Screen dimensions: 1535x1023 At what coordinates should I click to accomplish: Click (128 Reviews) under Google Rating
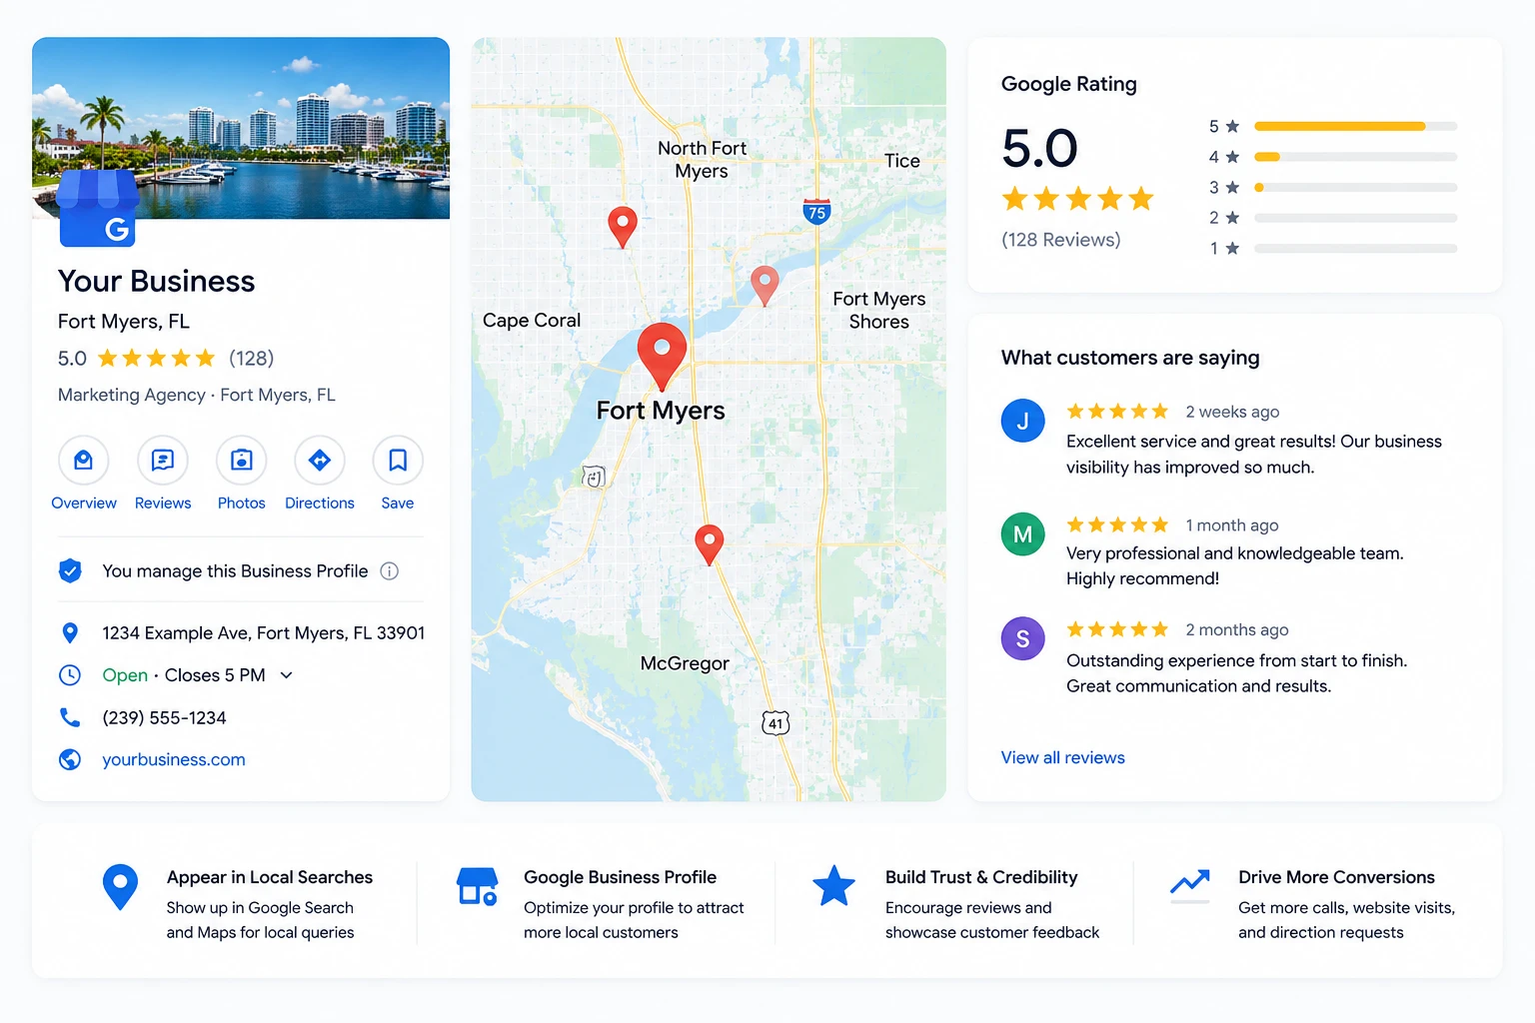1061,240
